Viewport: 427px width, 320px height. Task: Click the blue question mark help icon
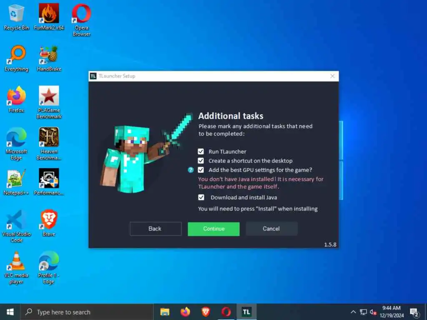click(x=191, y=170)
